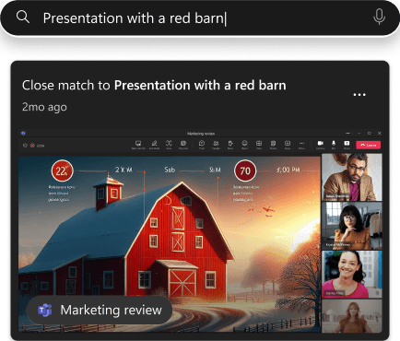Click the search magnifier icon
Viewport: 400px width, 341px height.
(x=23, y=17)
